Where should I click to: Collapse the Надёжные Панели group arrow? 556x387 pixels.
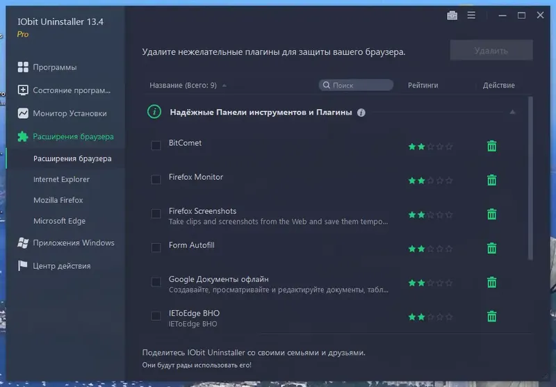coord(512,112)
